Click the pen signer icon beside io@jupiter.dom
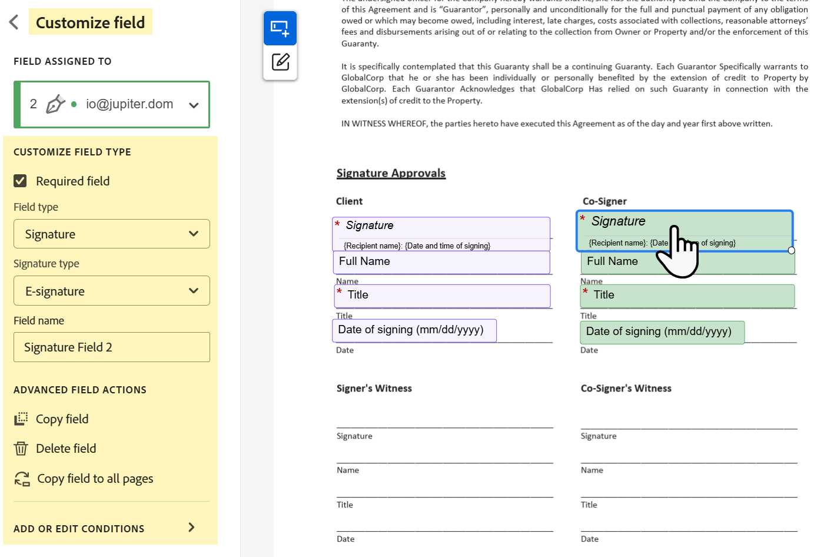The width and height of the screenshot is (814, 557). 55,104
